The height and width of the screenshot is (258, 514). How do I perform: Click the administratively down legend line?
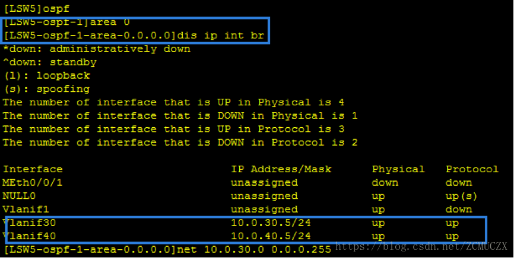pos(97,49)
